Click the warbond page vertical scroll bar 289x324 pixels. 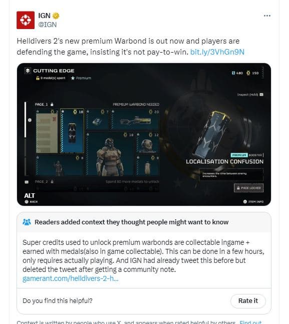[x=25, y=138]
